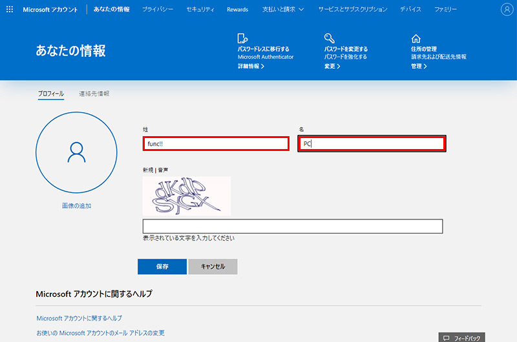Click the address management house icon

416,39
